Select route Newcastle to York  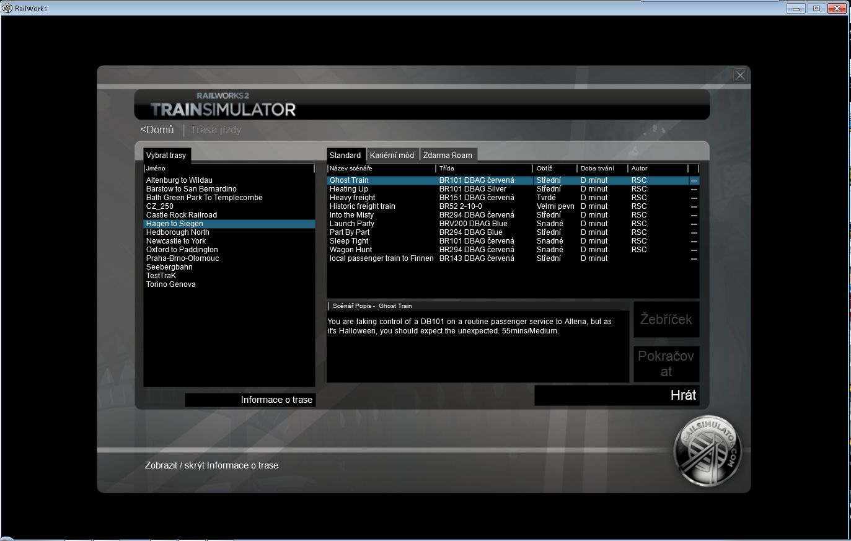click(x=229, y=241)
